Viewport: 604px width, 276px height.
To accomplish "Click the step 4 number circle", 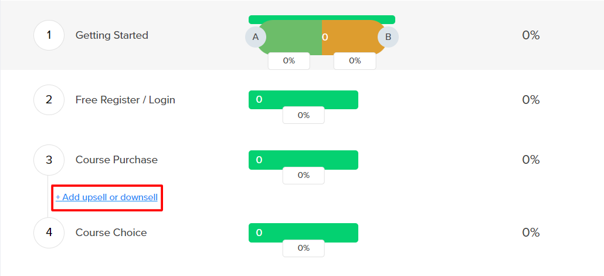I will click(x=49, y=233).
